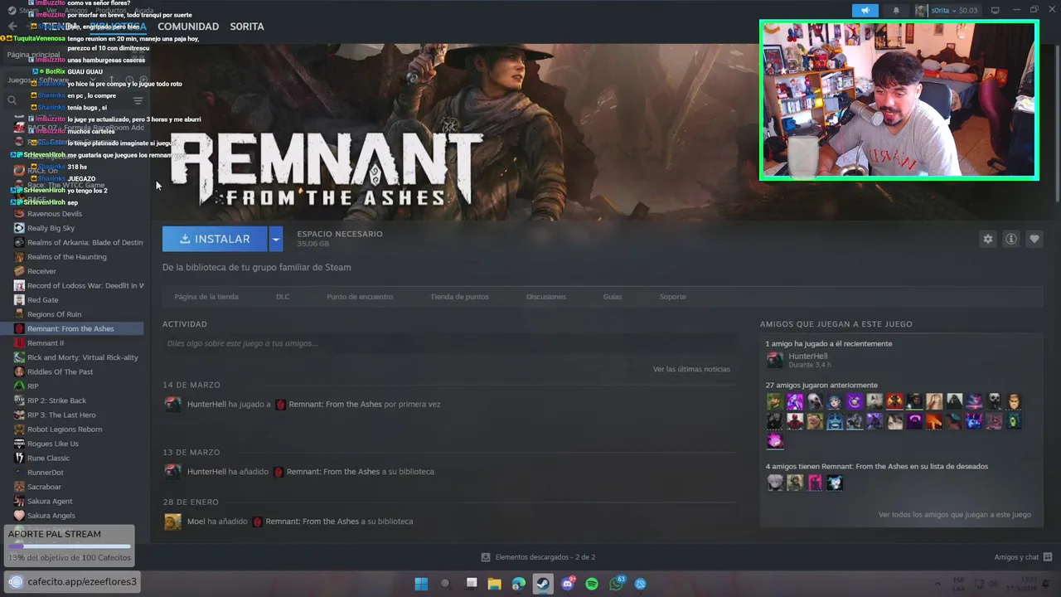The image size is (1061, 597).
Task: Click HunterHell's avatar in friends panel
Action: point(774,360)
